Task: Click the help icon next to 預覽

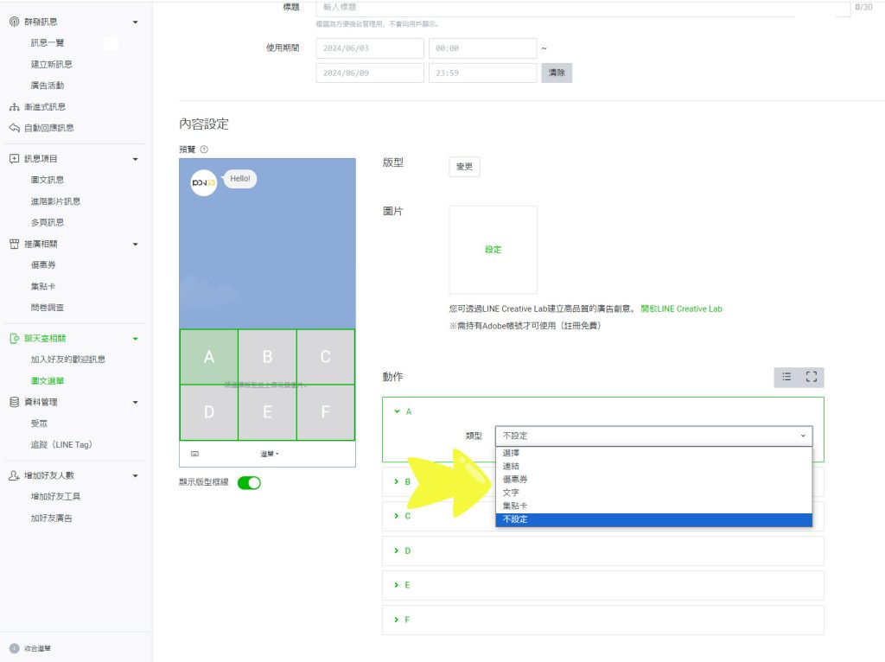Action: 204,150
